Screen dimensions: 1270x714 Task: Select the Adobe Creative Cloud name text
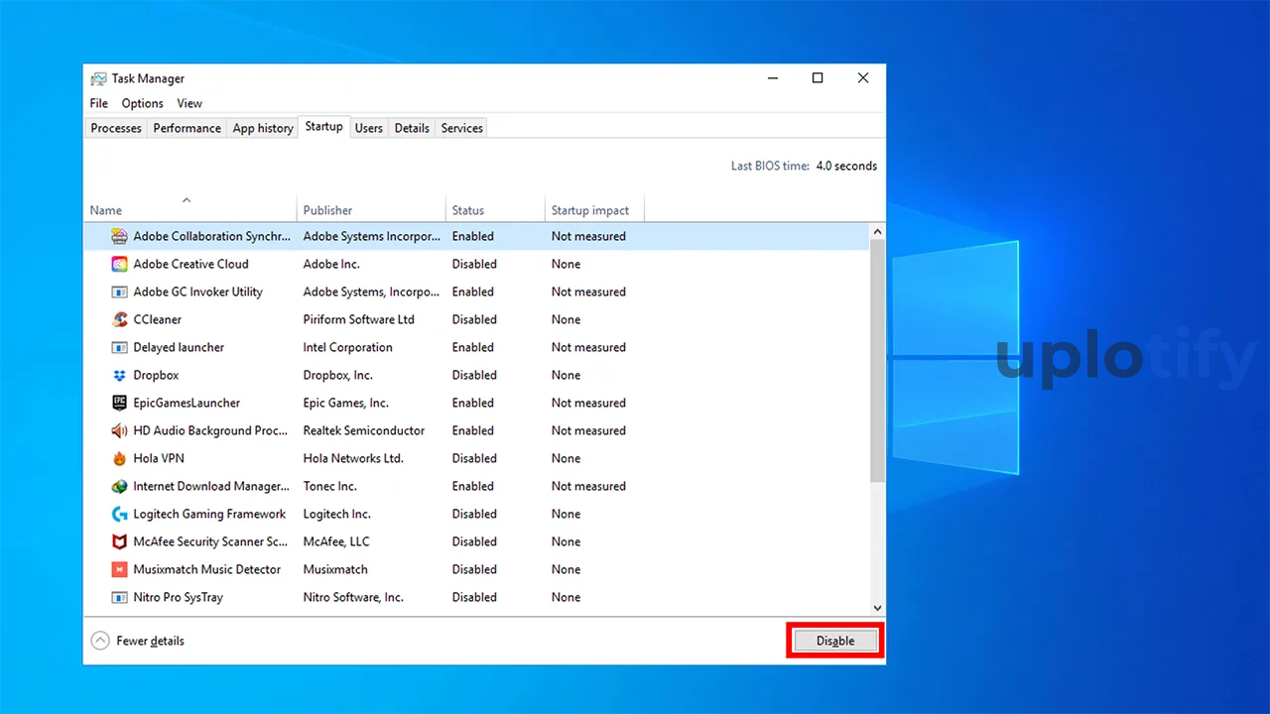pos(190,264)
